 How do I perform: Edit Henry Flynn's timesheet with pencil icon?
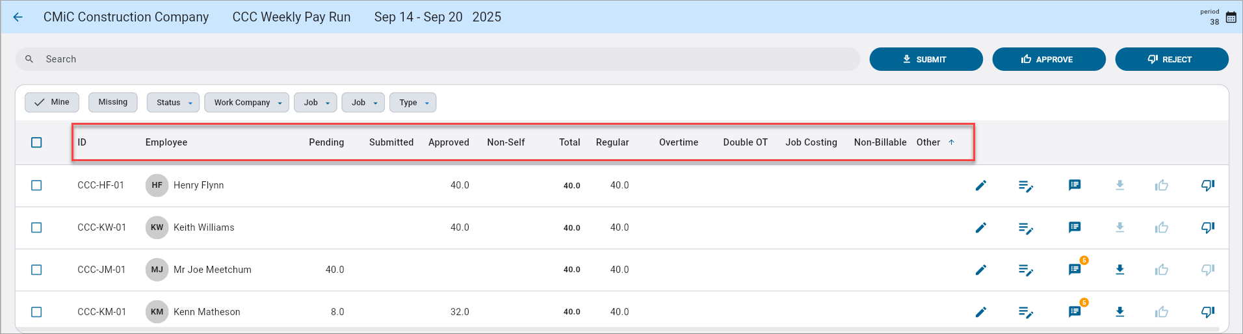[x=980, y=186]
